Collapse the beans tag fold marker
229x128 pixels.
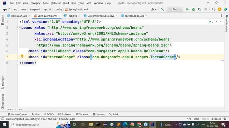[18, 28]
